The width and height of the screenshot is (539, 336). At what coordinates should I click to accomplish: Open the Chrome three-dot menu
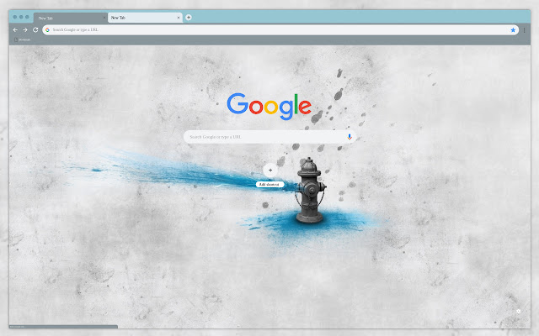[524, 30]
